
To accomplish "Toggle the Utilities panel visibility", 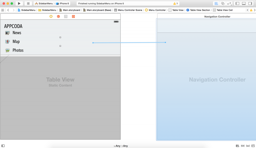I will [250, 3].
